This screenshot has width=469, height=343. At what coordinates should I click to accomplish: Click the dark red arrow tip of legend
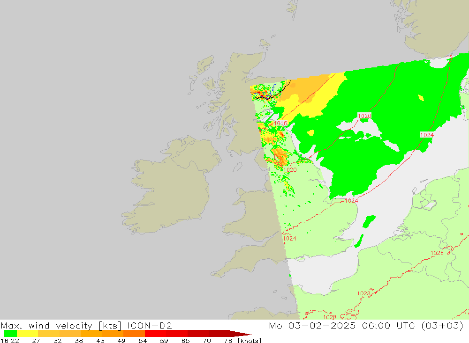[241, 334]
